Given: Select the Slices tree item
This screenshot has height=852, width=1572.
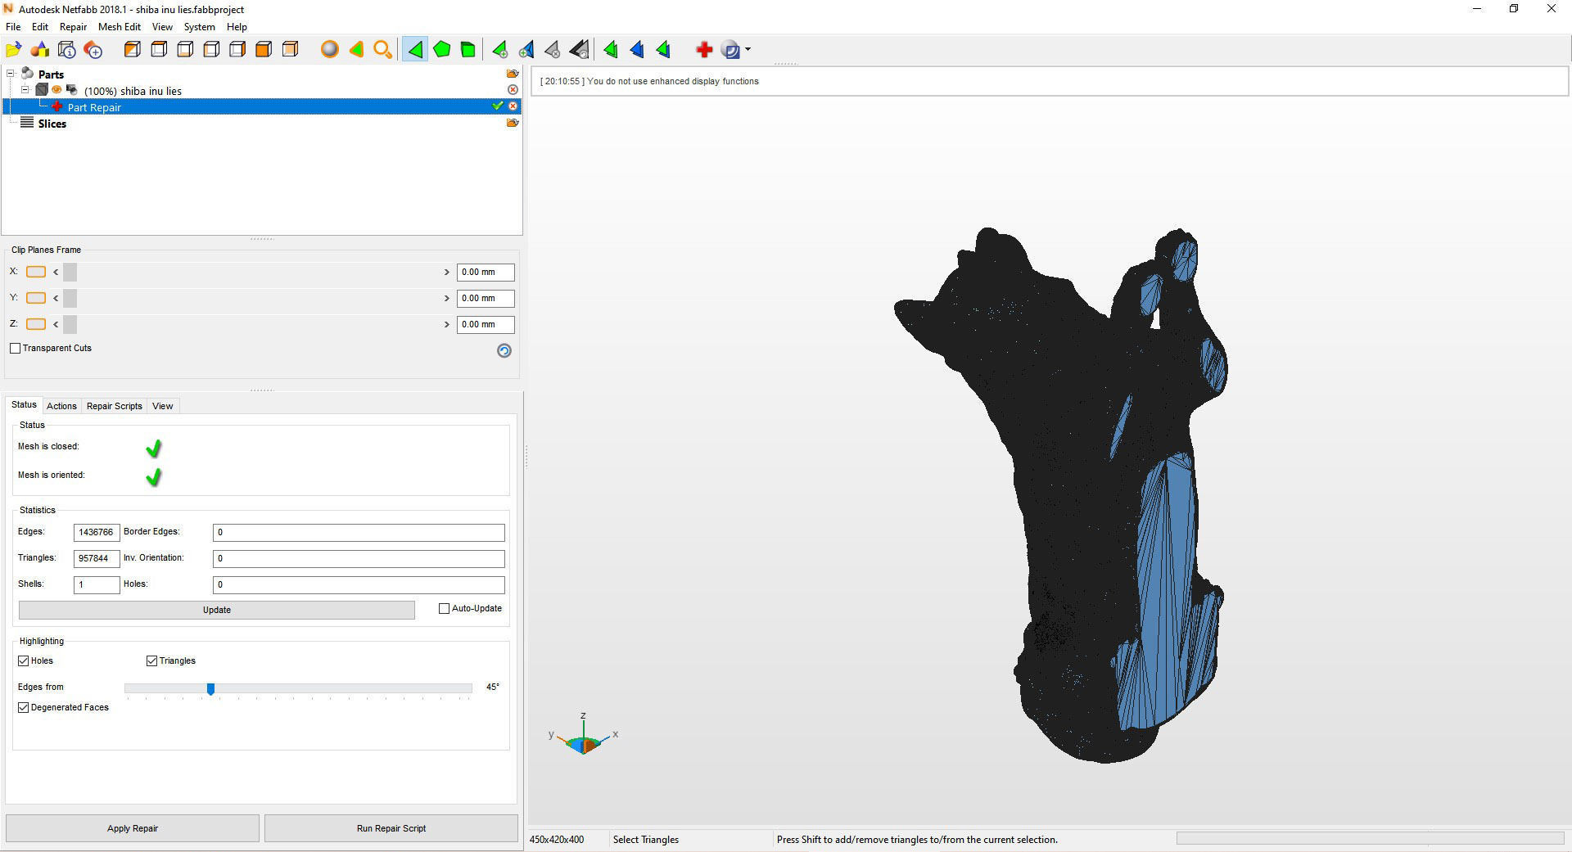Looking at the screenshot, I should click(52, 124).
